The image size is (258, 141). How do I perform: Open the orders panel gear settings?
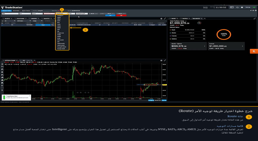click(x=161, y=19)
